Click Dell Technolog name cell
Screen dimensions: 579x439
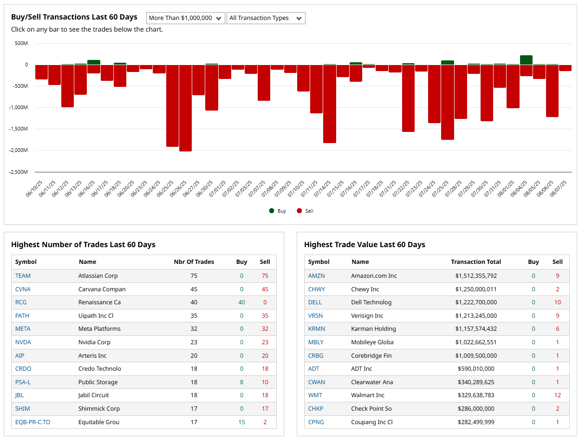pyautogui.click(x=372, y=302)
